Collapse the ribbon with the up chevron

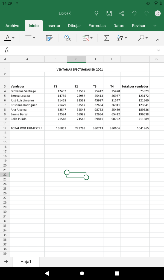point(158,40)
